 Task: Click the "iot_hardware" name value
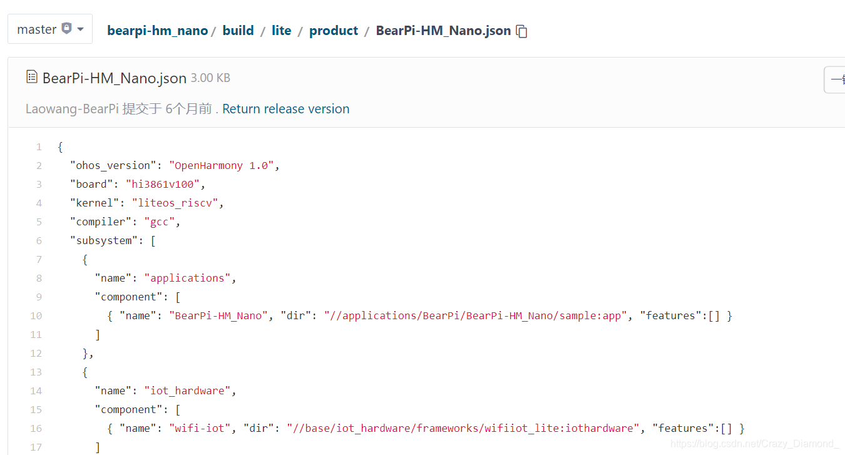tap(188, 391)
